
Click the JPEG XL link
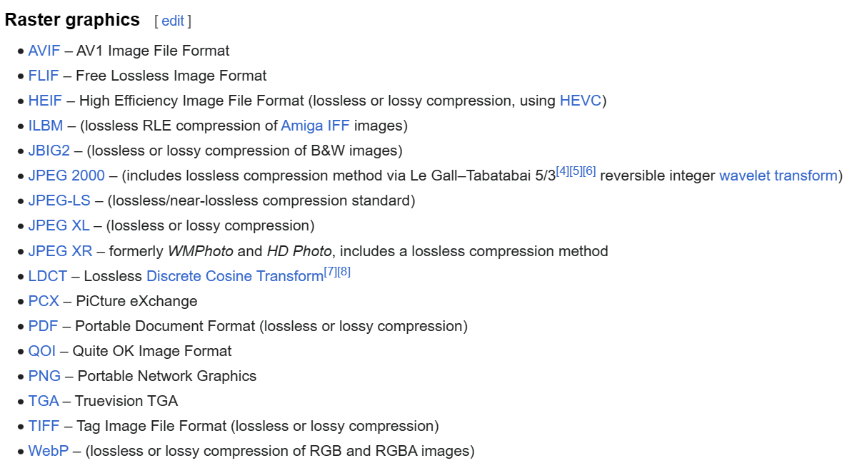[59, 225]
